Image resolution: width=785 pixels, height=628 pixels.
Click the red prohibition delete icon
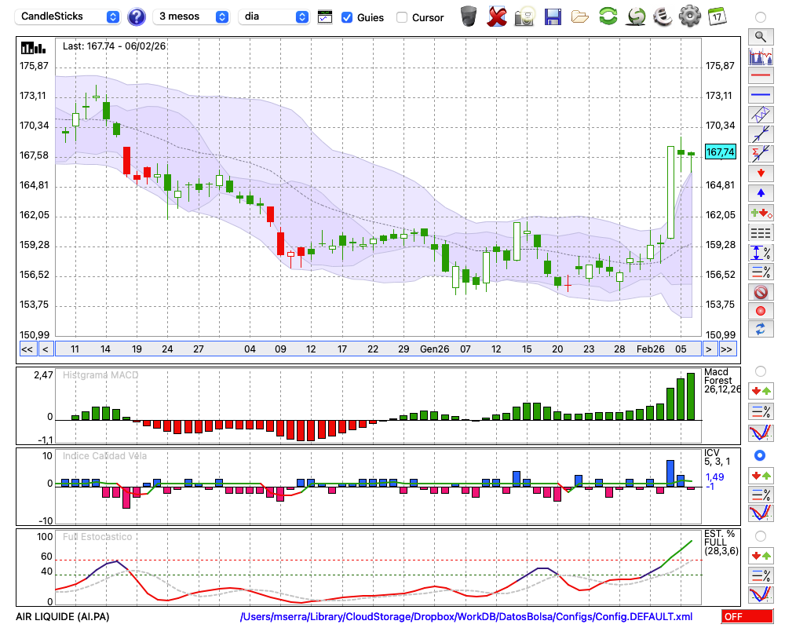click(x=760, y=292)
